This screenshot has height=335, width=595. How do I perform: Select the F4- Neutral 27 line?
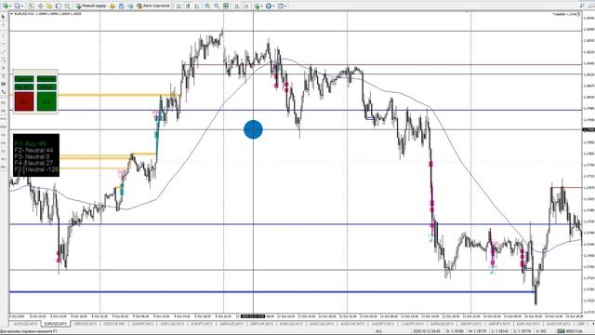33,163
